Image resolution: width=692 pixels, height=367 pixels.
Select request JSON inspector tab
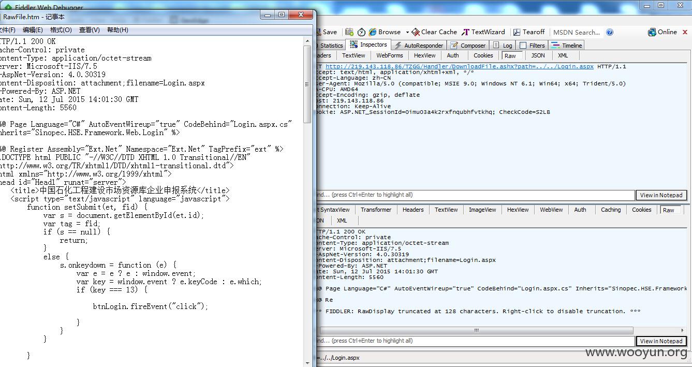coord(538,55)
